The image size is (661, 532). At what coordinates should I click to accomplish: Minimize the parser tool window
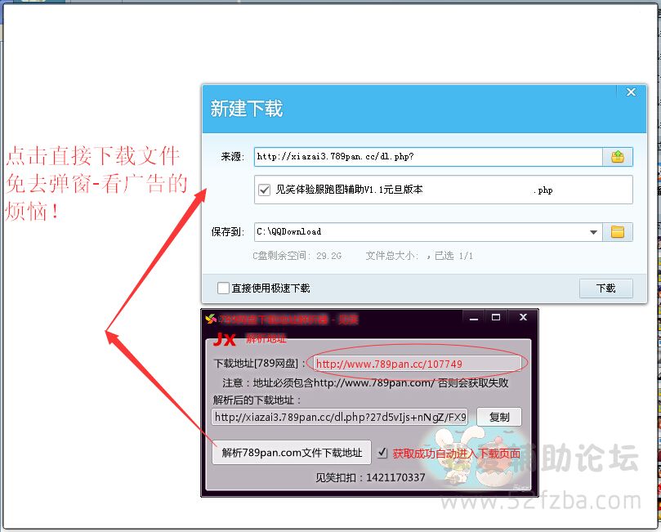coord(474,317)
